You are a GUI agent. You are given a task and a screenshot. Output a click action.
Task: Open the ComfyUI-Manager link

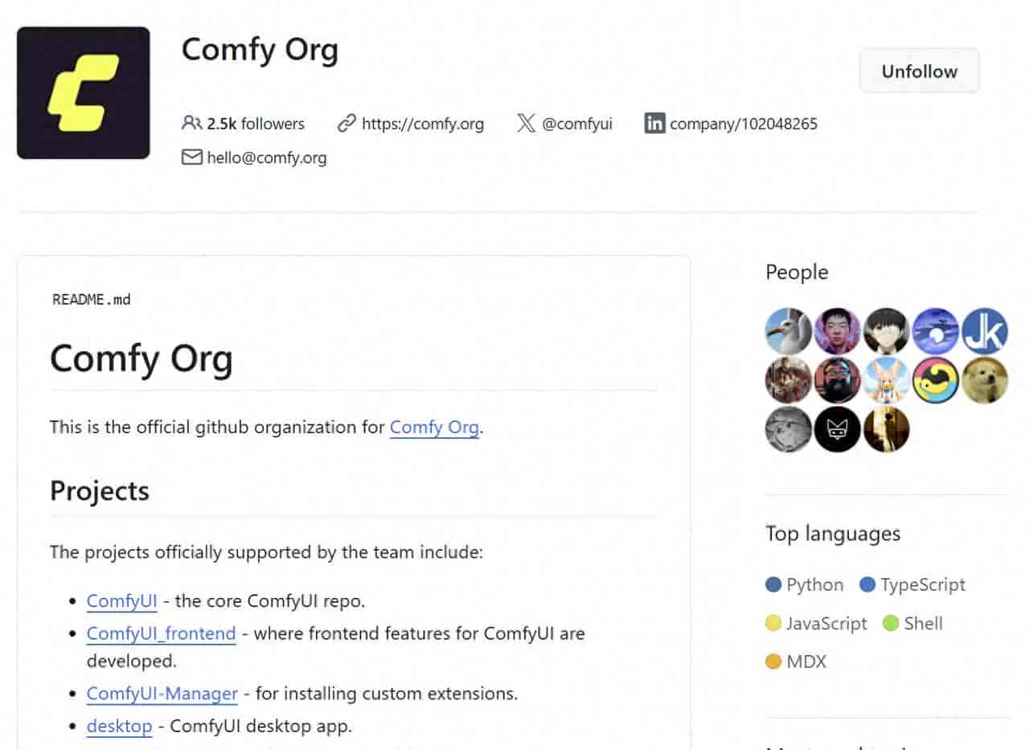(x=162, y=693)
